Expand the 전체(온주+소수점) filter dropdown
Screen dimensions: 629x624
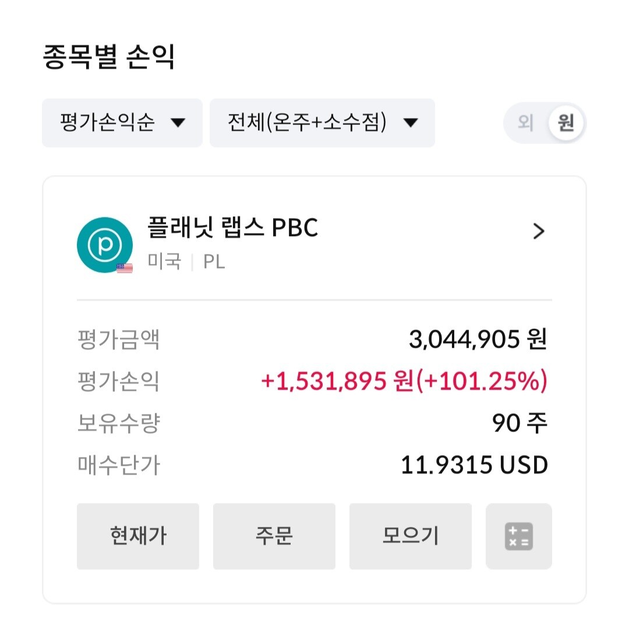pyautogui.click(x=321, y=123)
